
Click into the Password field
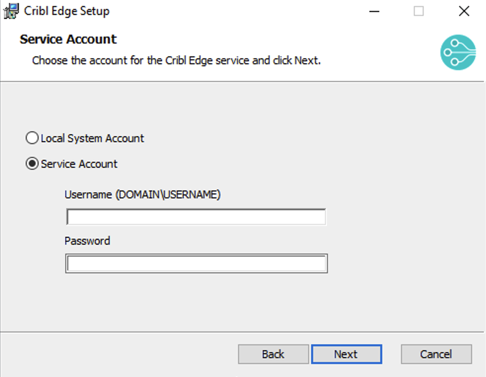(196, 263)
